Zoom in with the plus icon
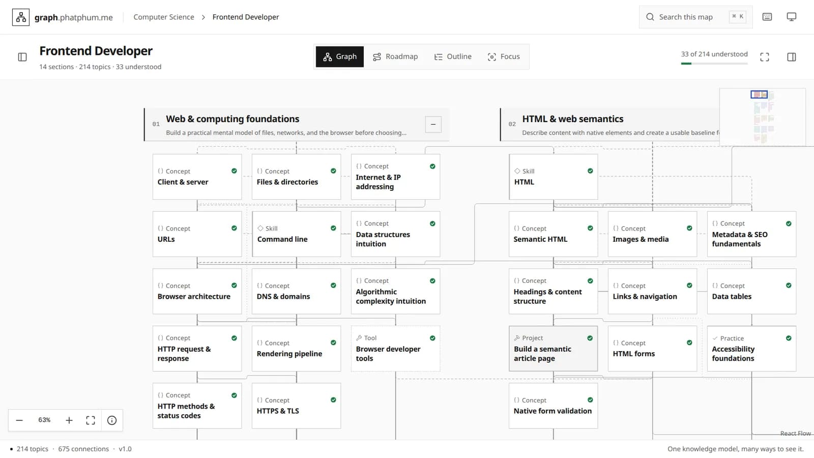The height and width of the screenshot is (458, 814). tap(69, 420)
